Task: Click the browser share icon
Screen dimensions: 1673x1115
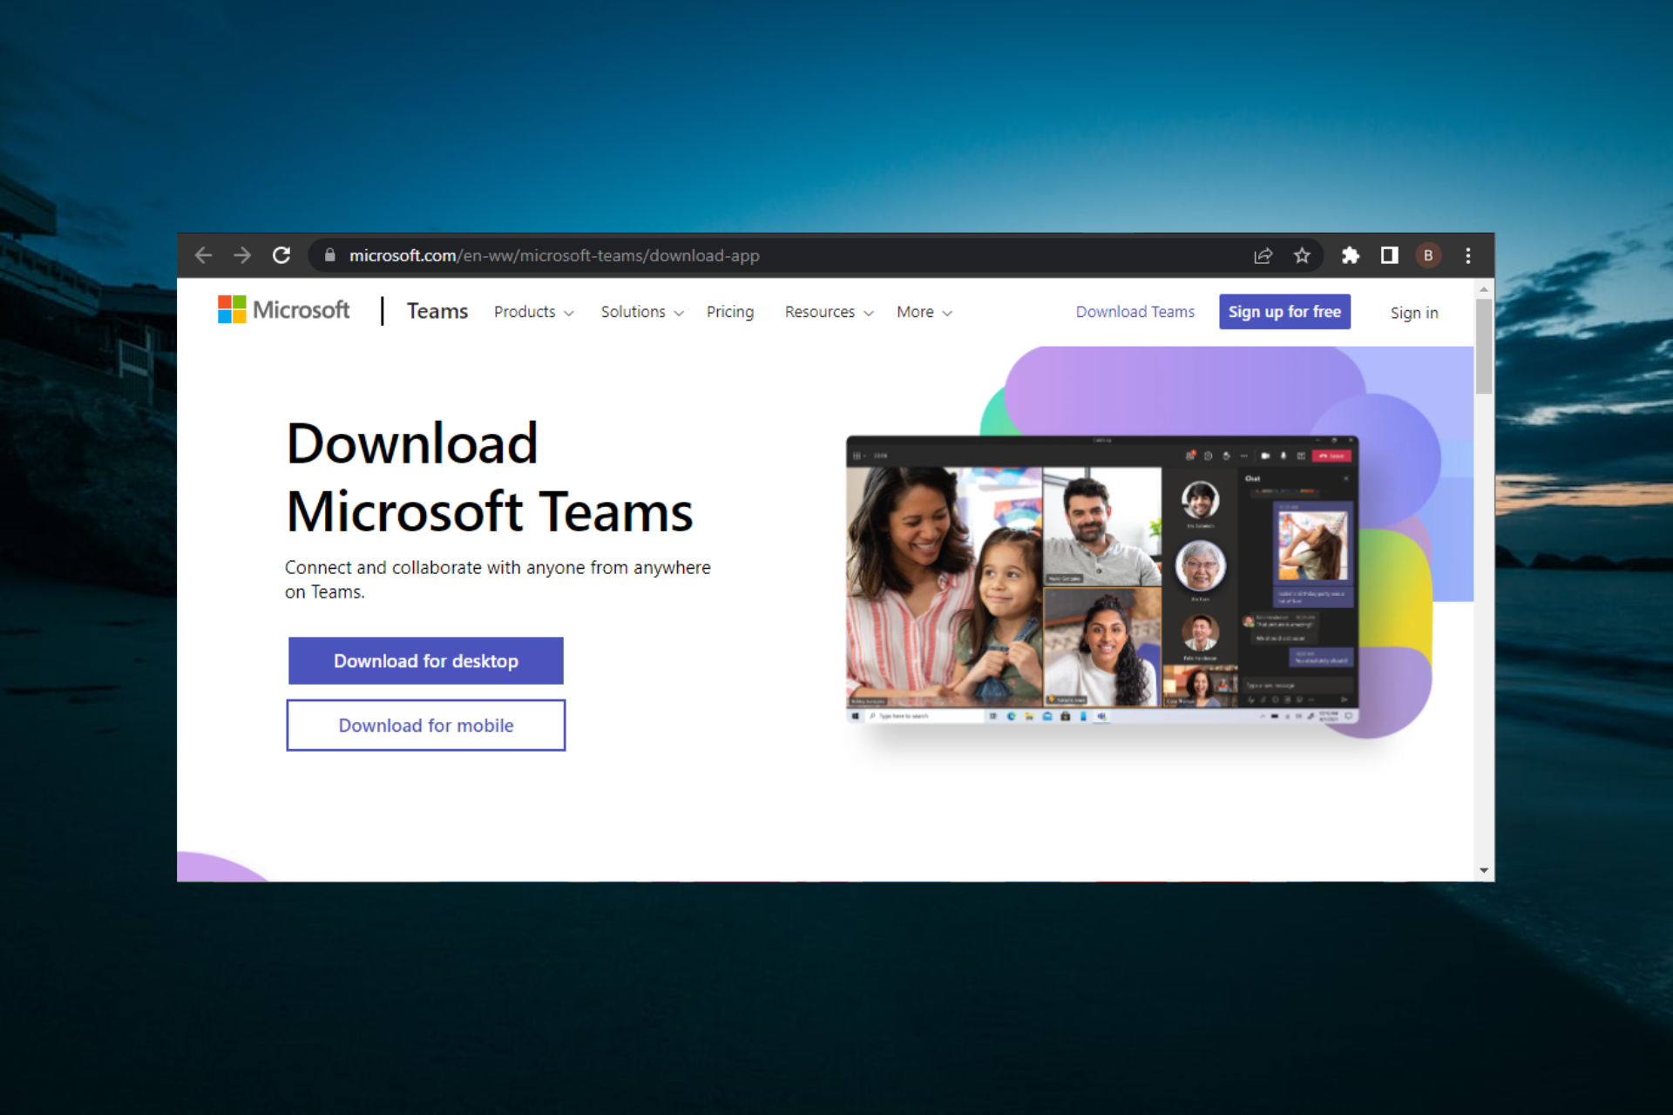Action: click(1263, 255)
